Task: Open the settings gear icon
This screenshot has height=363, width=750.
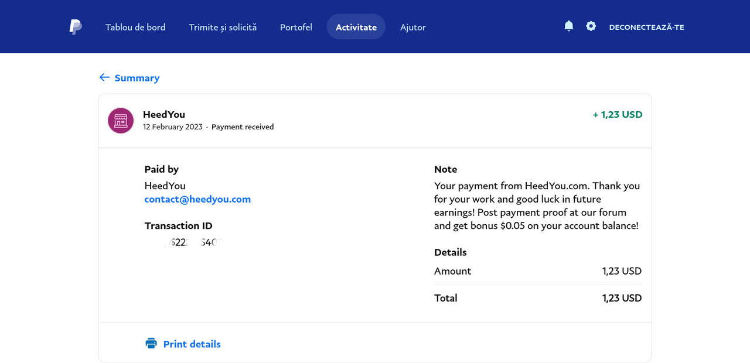Action: point(591,26)
